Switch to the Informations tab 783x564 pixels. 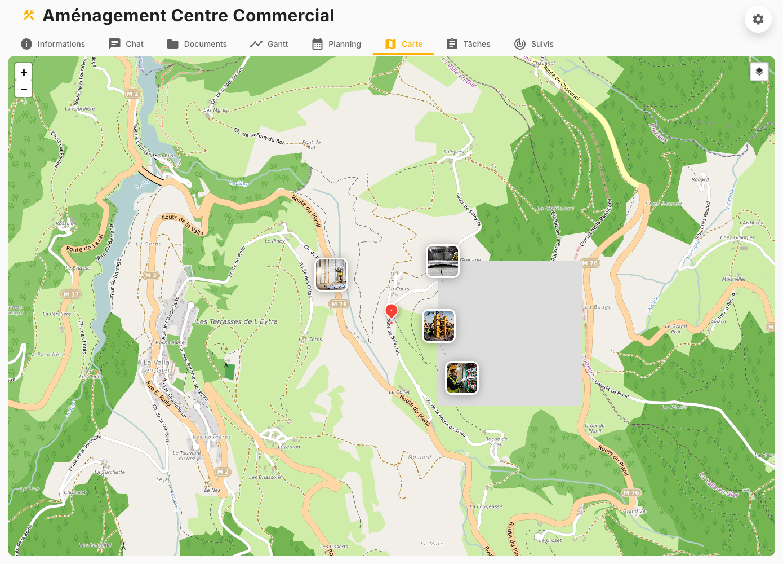[x=53, y=44]
